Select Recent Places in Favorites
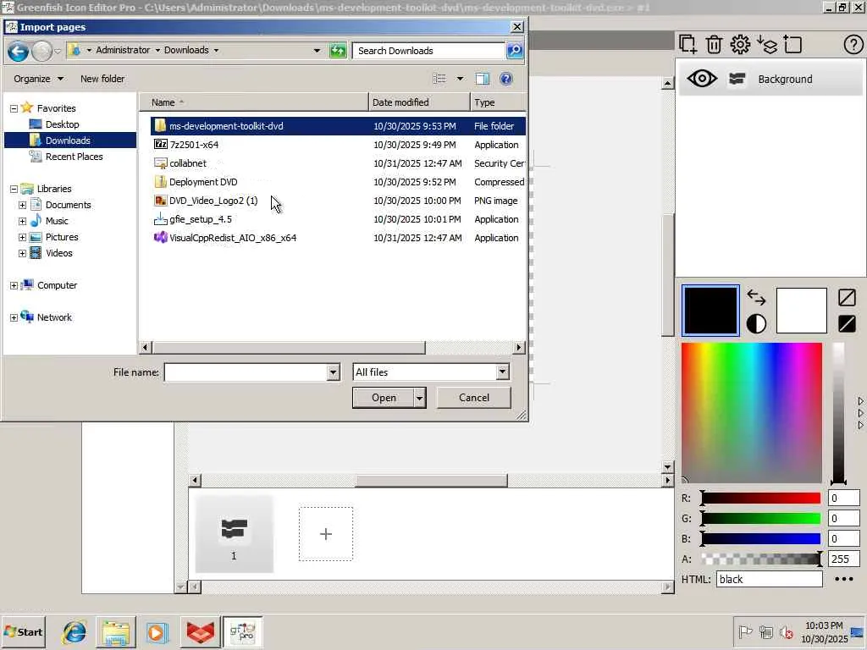Screen dimensions: 867x650 pos(75,157)
